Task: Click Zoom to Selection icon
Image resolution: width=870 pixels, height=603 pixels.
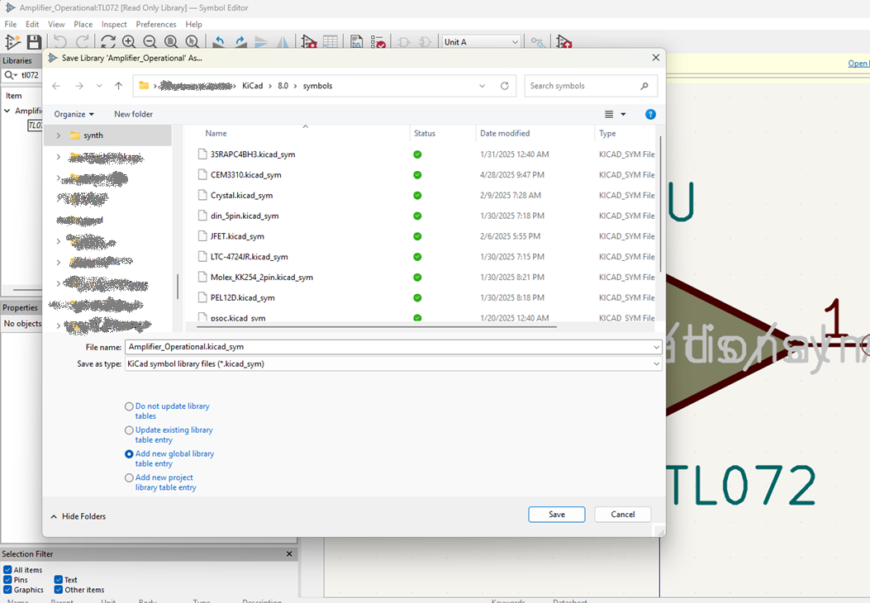Action: tap(192, 42)
